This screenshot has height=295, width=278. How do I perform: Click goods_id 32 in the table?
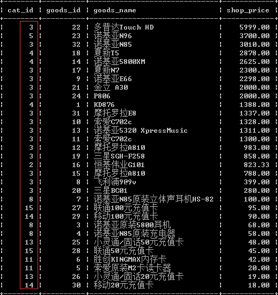tap(76, 45)
